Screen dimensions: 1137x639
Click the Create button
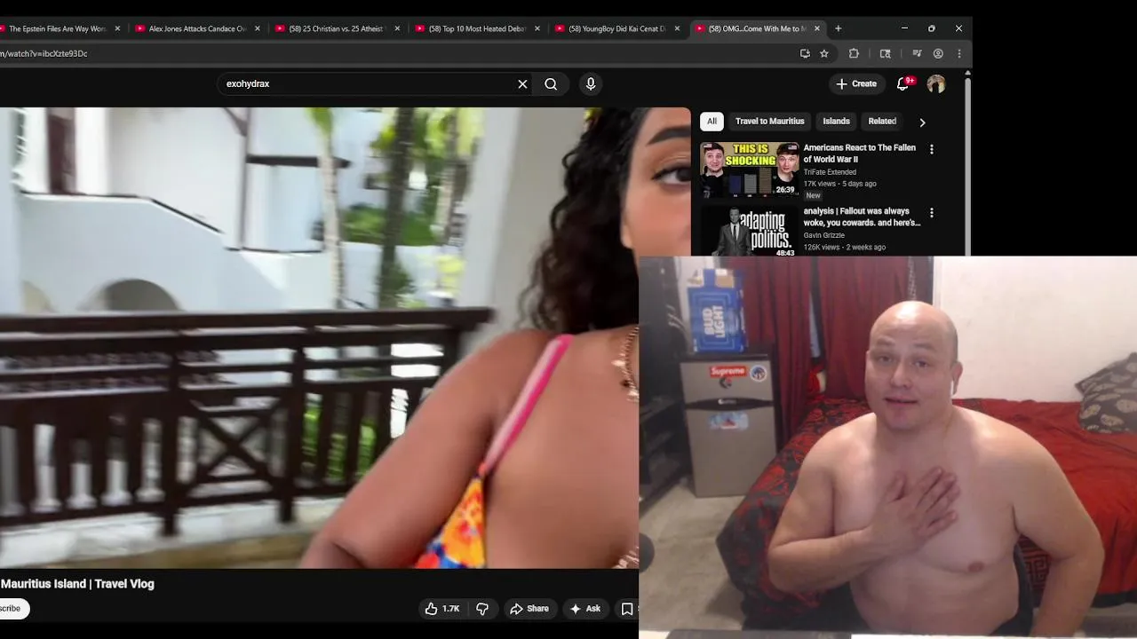click(x=856, y=84)
